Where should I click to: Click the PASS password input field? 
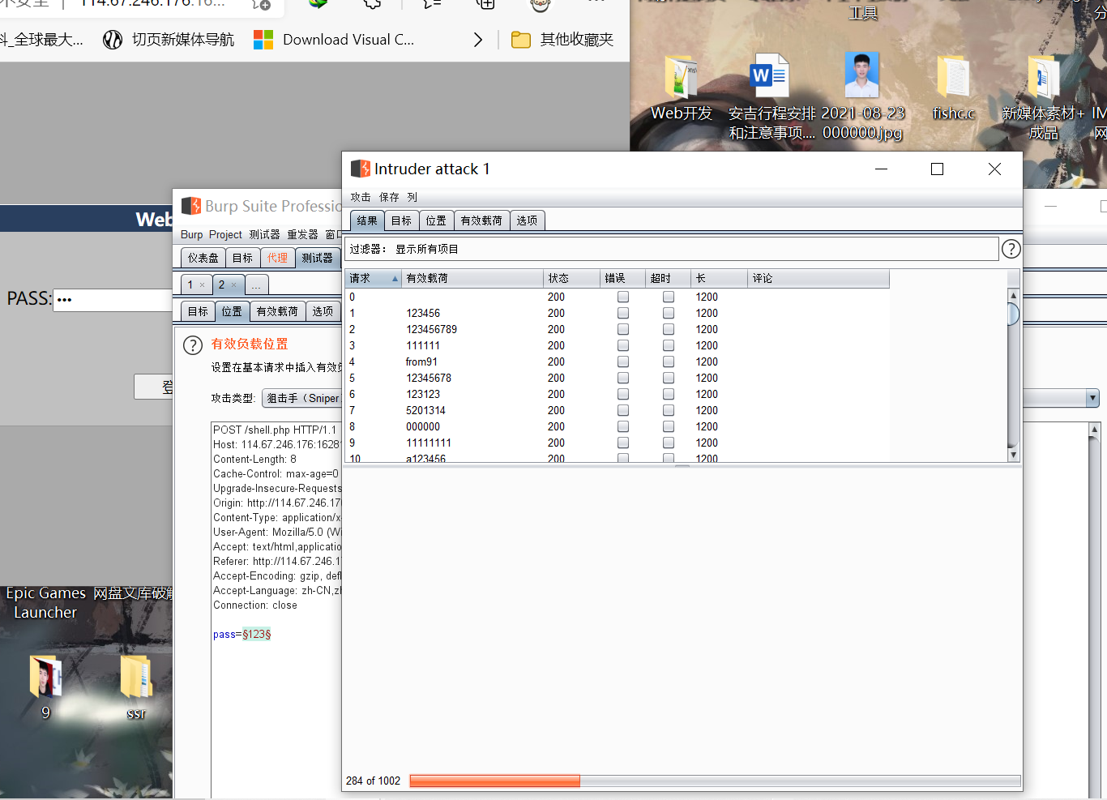click(113, 300)
